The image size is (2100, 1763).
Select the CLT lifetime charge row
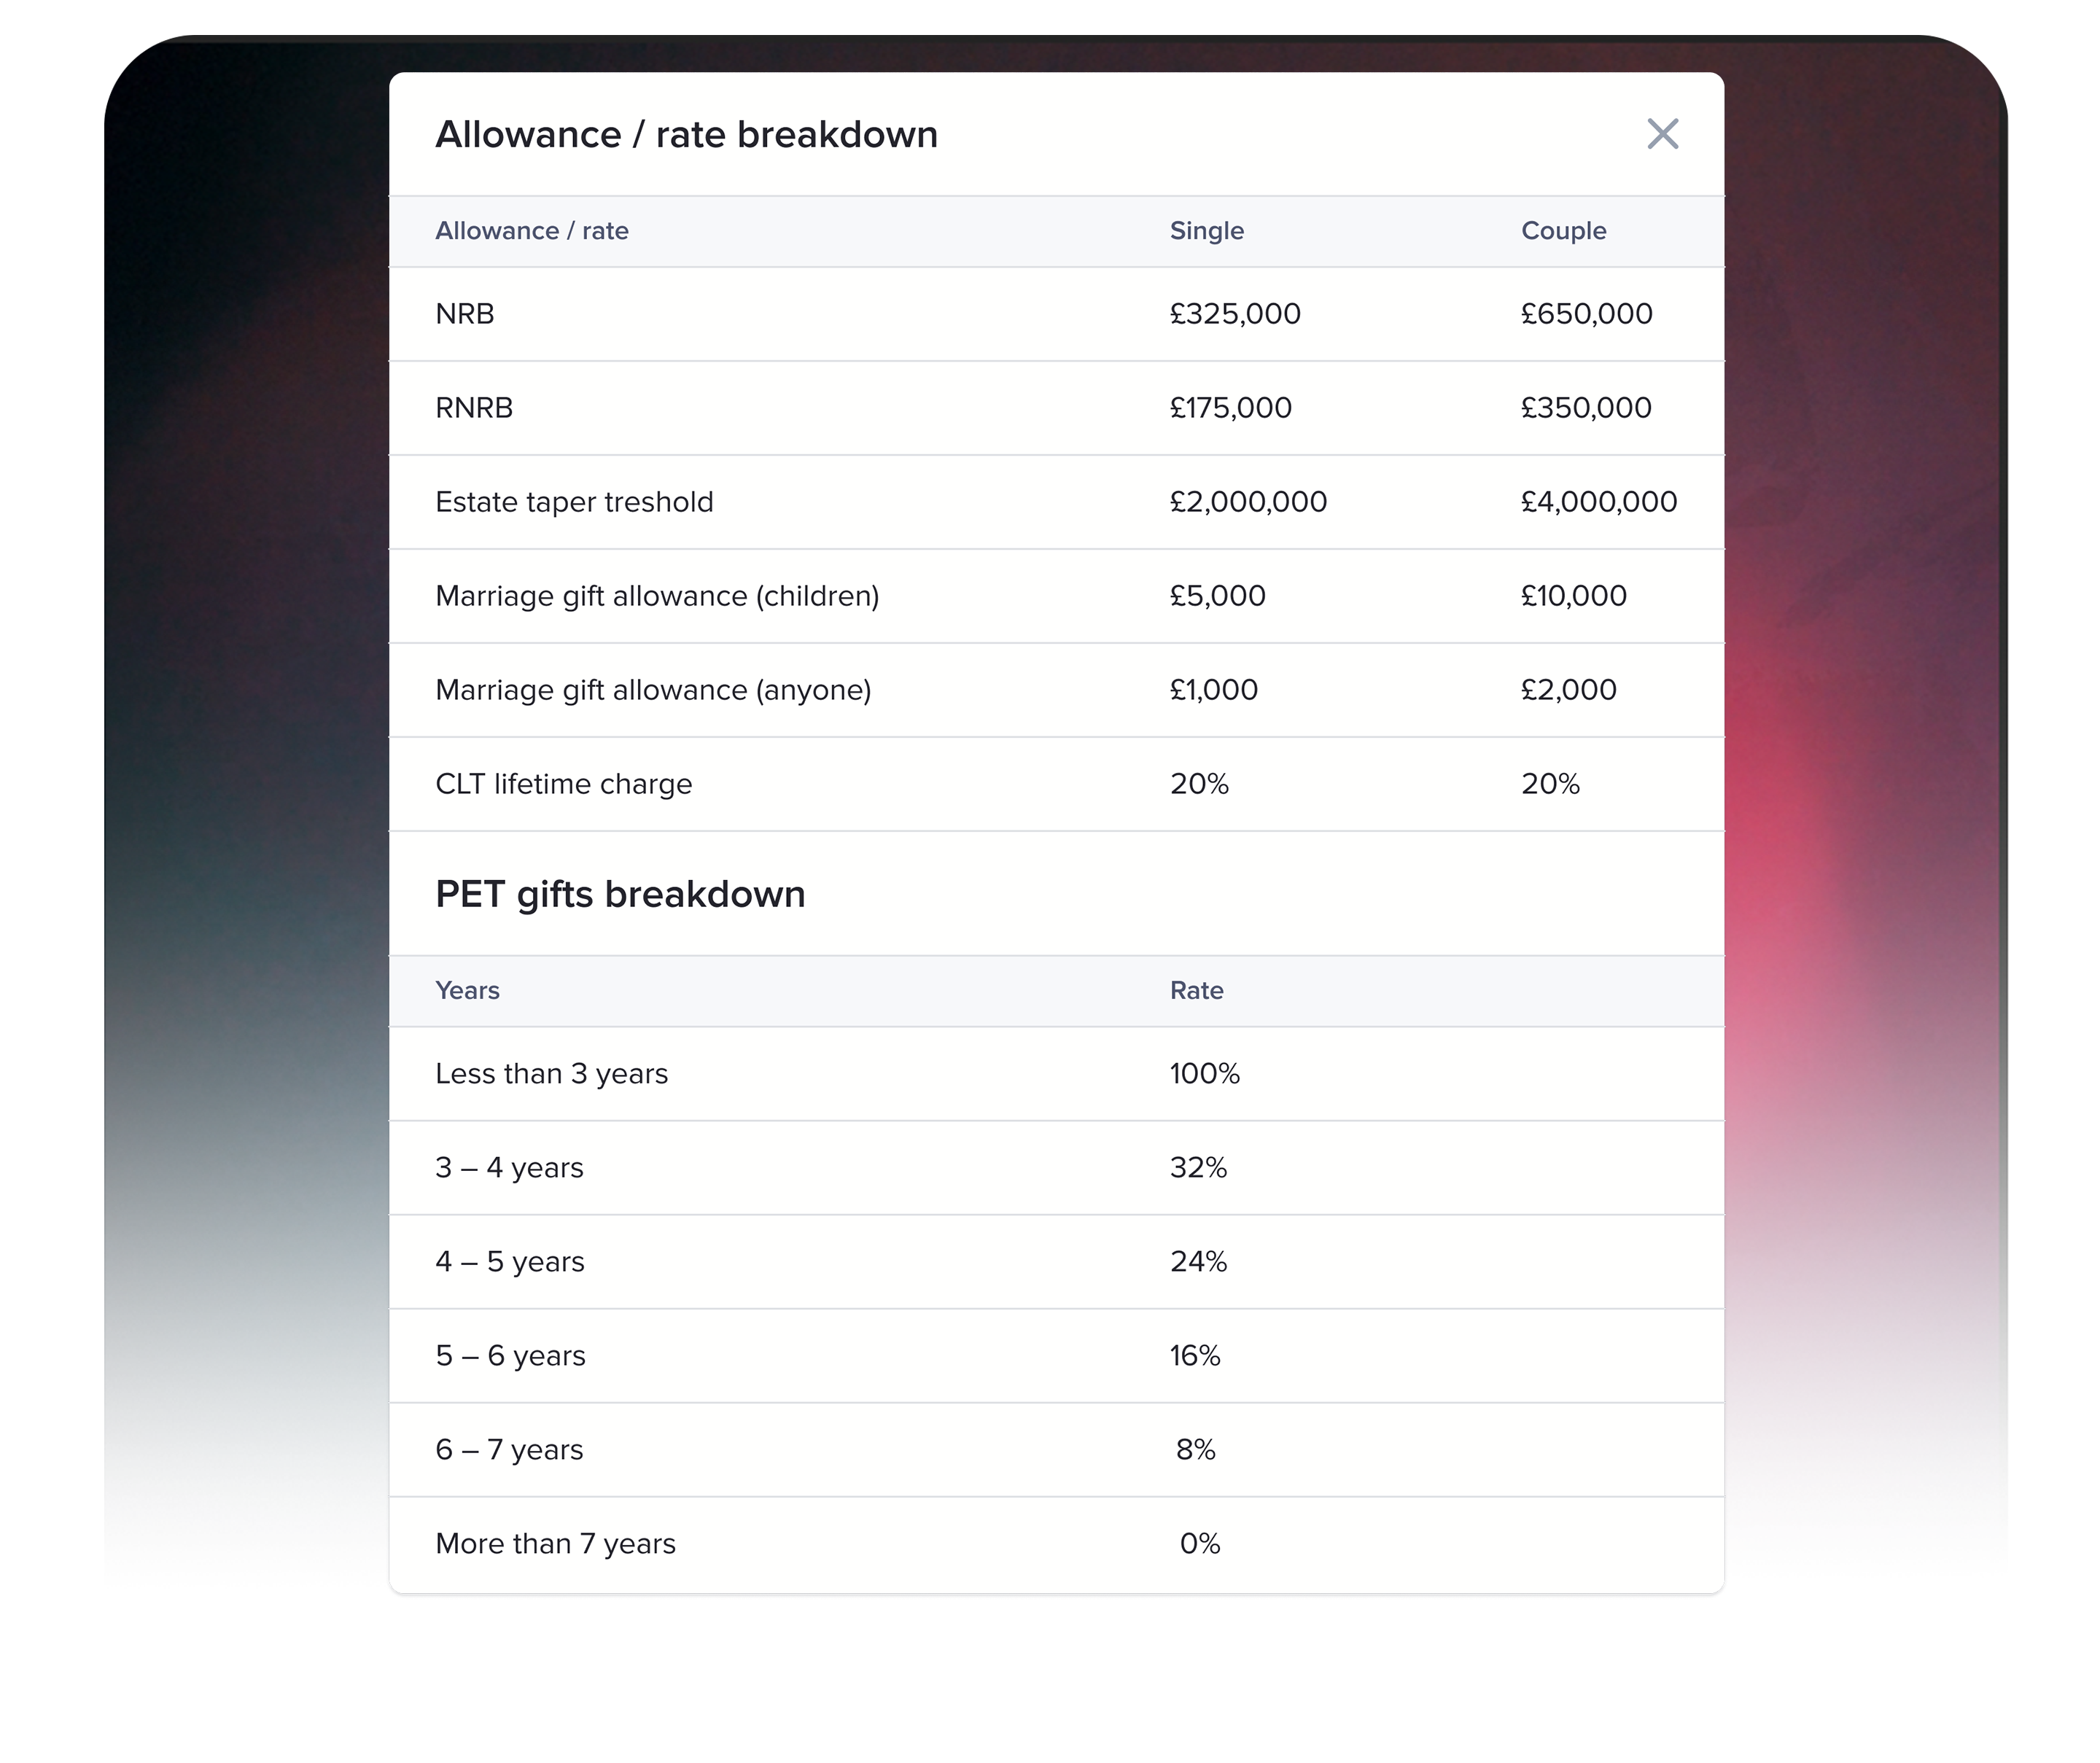(x=563, y=783)
